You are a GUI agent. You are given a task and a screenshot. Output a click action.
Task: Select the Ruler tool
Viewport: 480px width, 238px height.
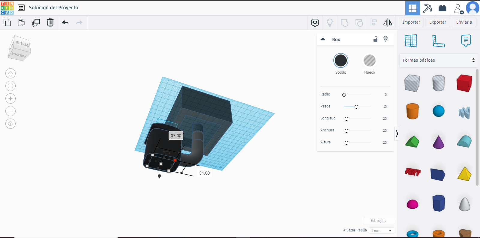tap(438, 41)
